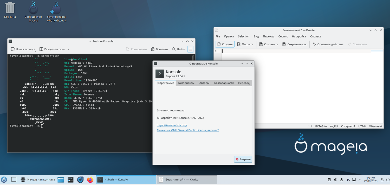Viewport: 390px width, 185px height.
Task: Click the Закрыть button in About dialog
Action: point(243,159)
